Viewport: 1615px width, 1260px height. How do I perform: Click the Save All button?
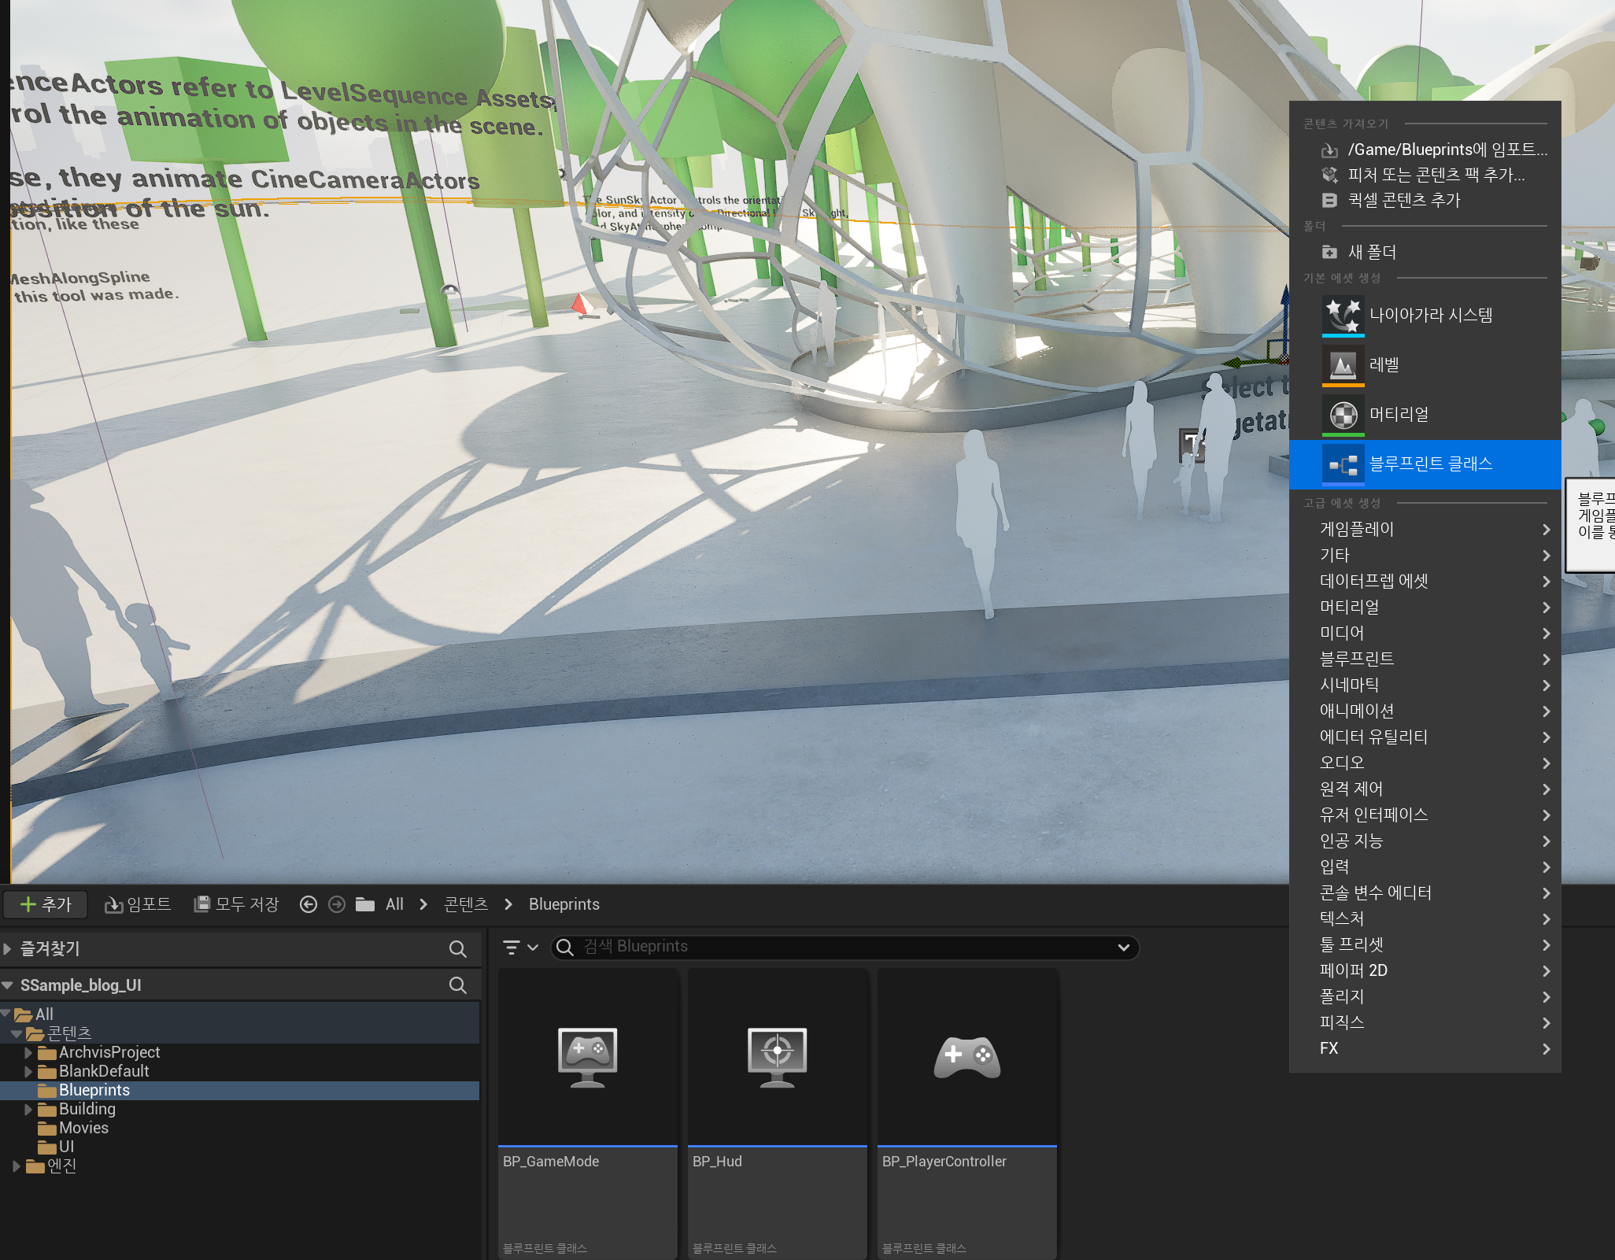[x=236, y=904]
